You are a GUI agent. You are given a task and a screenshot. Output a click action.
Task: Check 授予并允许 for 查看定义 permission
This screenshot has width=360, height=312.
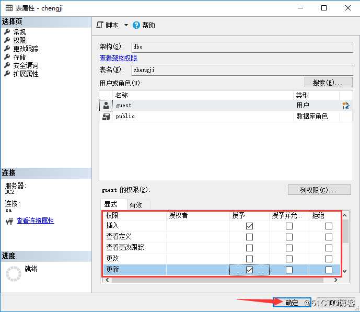coord(289,237)
